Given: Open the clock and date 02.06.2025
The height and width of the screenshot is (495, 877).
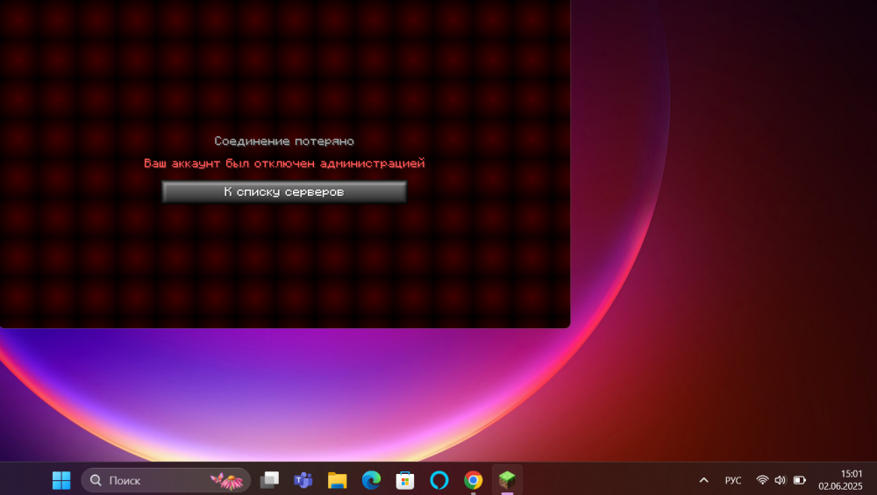Looking at the screenshot, I should 841,480.
